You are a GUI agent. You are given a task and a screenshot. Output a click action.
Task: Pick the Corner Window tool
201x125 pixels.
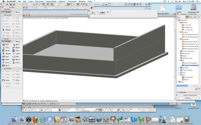pyautogui.click(x=17, y=62)
